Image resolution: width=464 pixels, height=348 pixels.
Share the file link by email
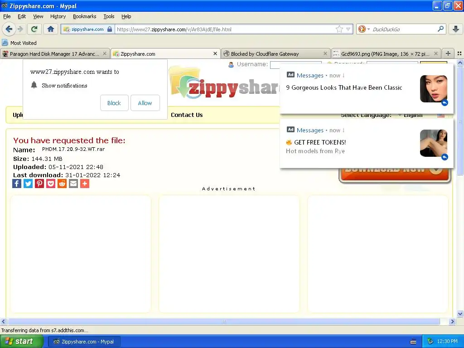[x=73, y=184]
